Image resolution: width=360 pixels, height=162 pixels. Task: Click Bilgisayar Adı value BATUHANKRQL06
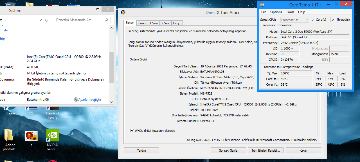click(x=212, y=72)
